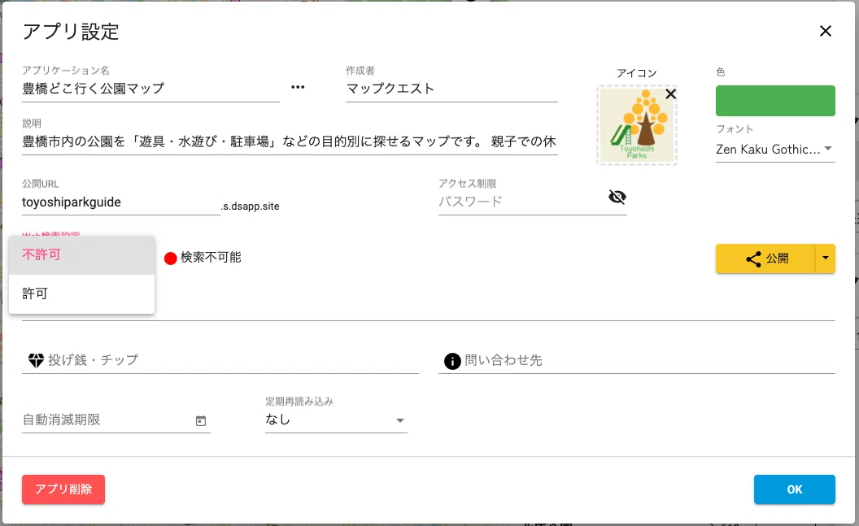Select 不許可 in the dropdown list
The width and height of the screenshot is (859, 526).
click(x=81, y=255)
